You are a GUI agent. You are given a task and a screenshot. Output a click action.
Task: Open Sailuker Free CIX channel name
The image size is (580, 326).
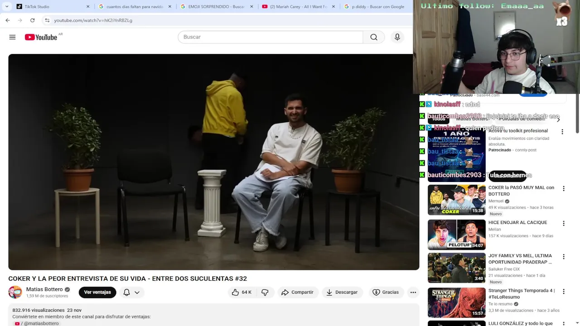[504, 269]
